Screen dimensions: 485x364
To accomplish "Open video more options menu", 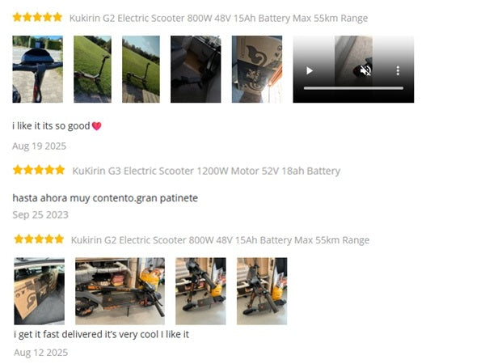I will point(398,70).
